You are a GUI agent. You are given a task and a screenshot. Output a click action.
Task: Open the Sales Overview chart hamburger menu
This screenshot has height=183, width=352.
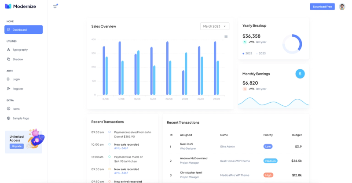point(226,36)
